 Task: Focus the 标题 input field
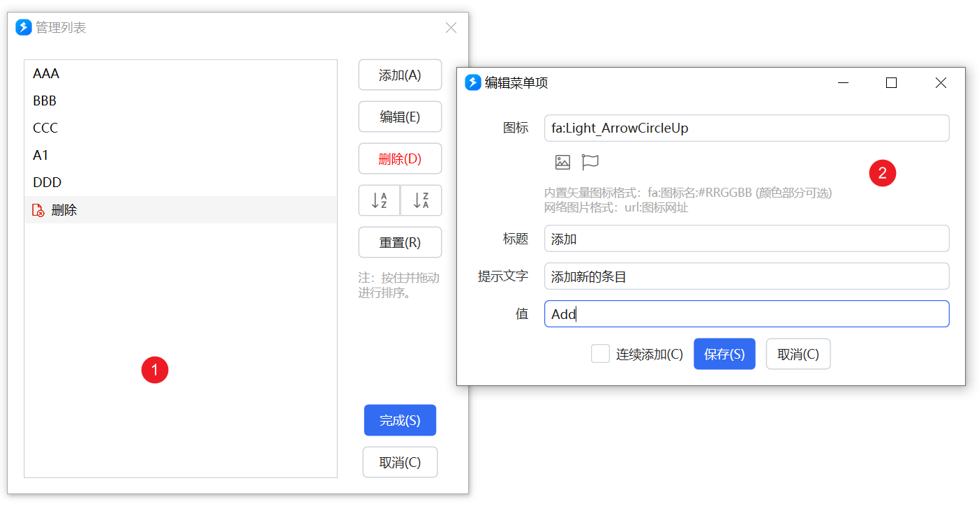click(747, 238)
